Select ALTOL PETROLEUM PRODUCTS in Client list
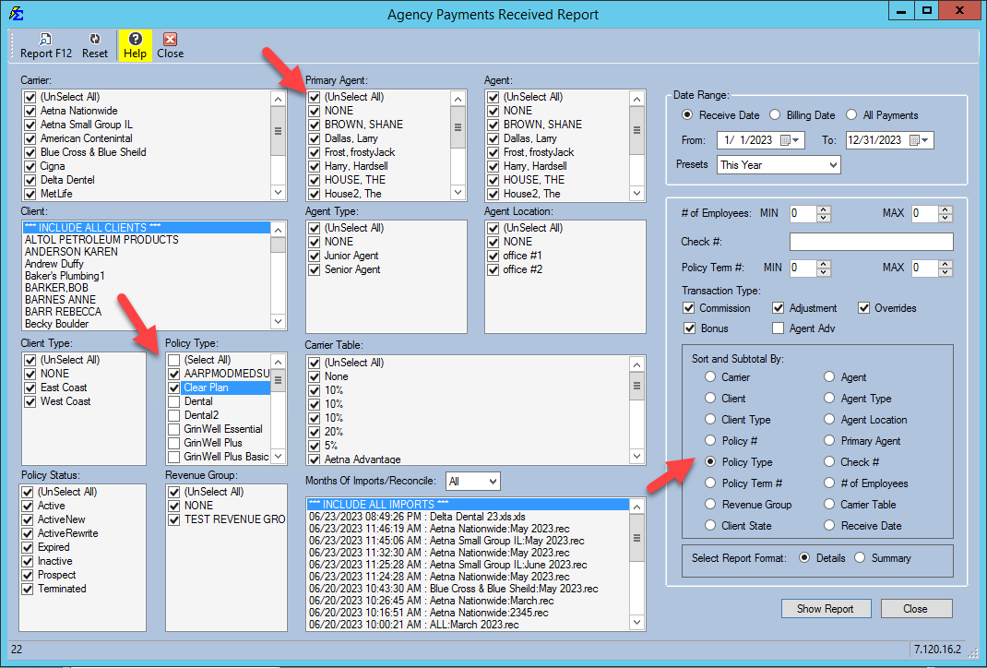The width and height of the screenshot is (987, 668). tap(101, 240)
